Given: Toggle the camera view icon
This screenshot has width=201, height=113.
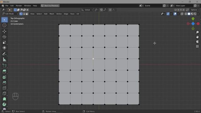Looking at the screenshot, I should tap(197, 42).
